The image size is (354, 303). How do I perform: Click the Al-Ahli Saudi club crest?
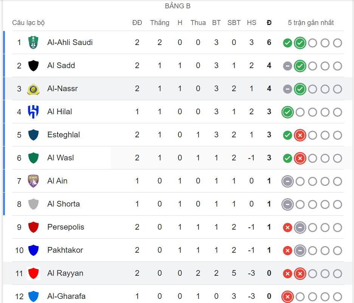pos(34,42)
